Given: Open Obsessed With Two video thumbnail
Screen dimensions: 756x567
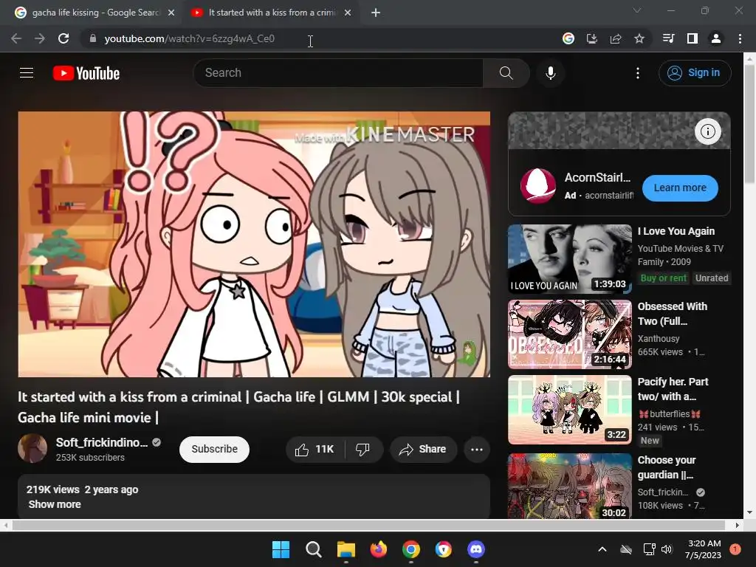Looking at the screenshot, I should [569, 334].
